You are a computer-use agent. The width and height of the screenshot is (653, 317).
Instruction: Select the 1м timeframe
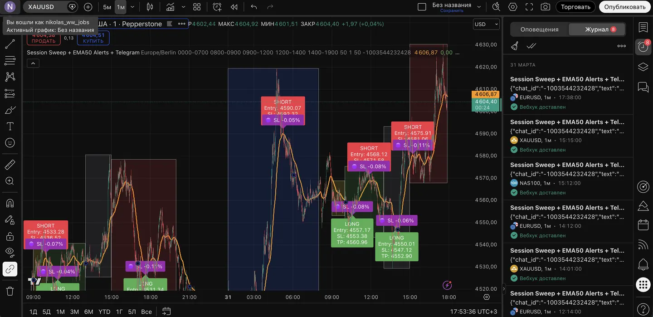click(x=121, y=7)
